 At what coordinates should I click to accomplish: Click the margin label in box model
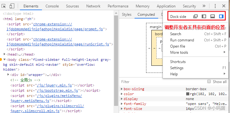156,27
